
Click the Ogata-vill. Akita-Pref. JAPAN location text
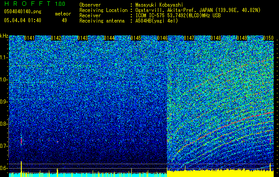[x=198, y=10]
